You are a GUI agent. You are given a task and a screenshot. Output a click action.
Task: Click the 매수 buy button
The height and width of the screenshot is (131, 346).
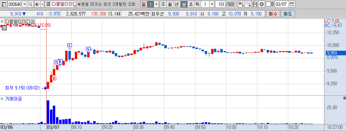273,14
